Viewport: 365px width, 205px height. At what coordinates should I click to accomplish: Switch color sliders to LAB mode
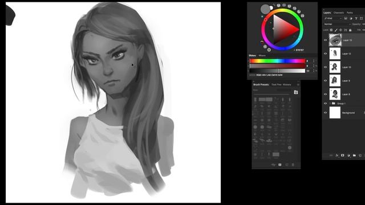point(268,75)
